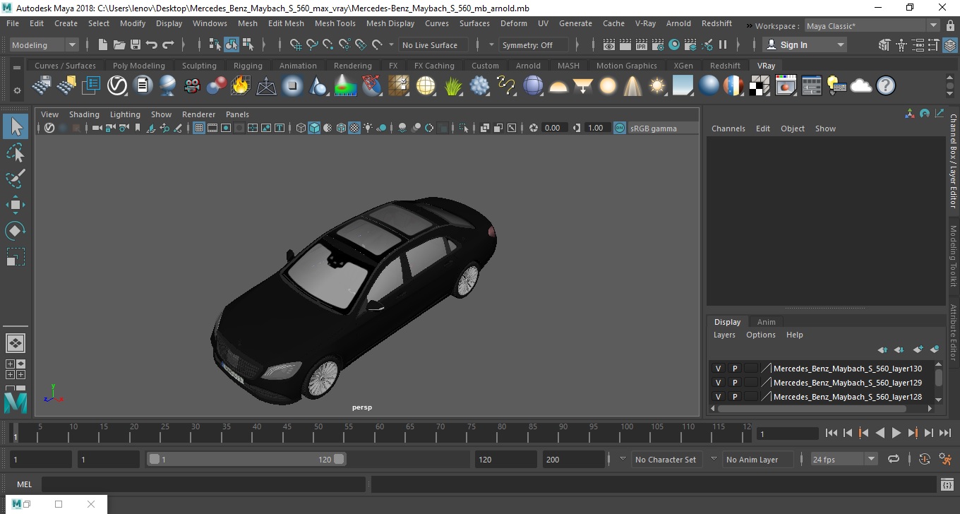Snap to grids icon
Screen dimensions: 960x514
coord(296,44)
